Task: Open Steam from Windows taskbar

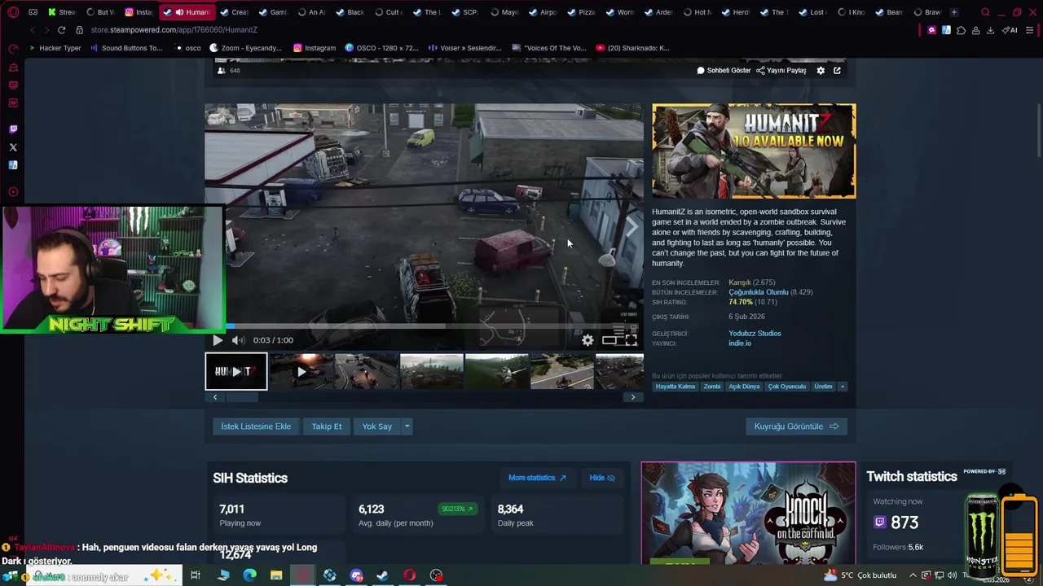Action: tap(382, 575)
